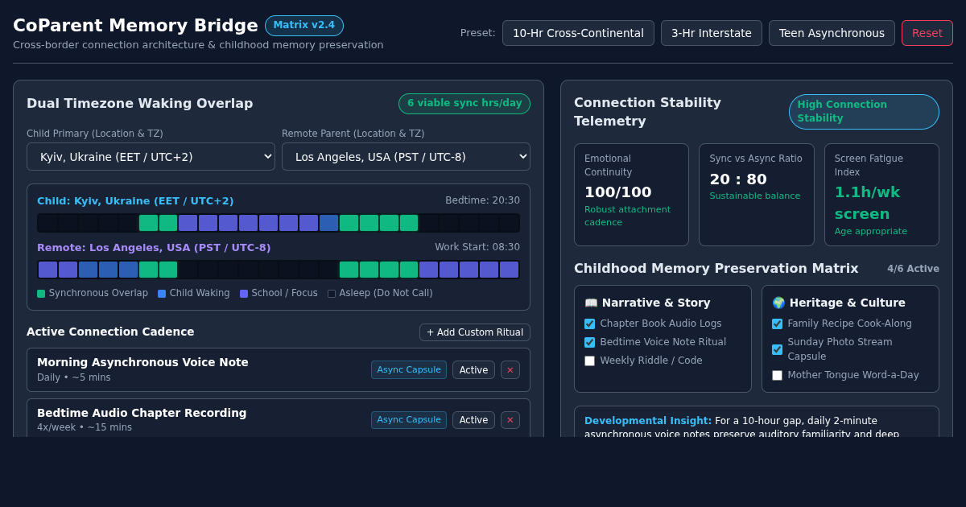Viewport: 966px width, 507px height.
Task: Click the globe icon beside Heritage & Culture
Action: 778,303
